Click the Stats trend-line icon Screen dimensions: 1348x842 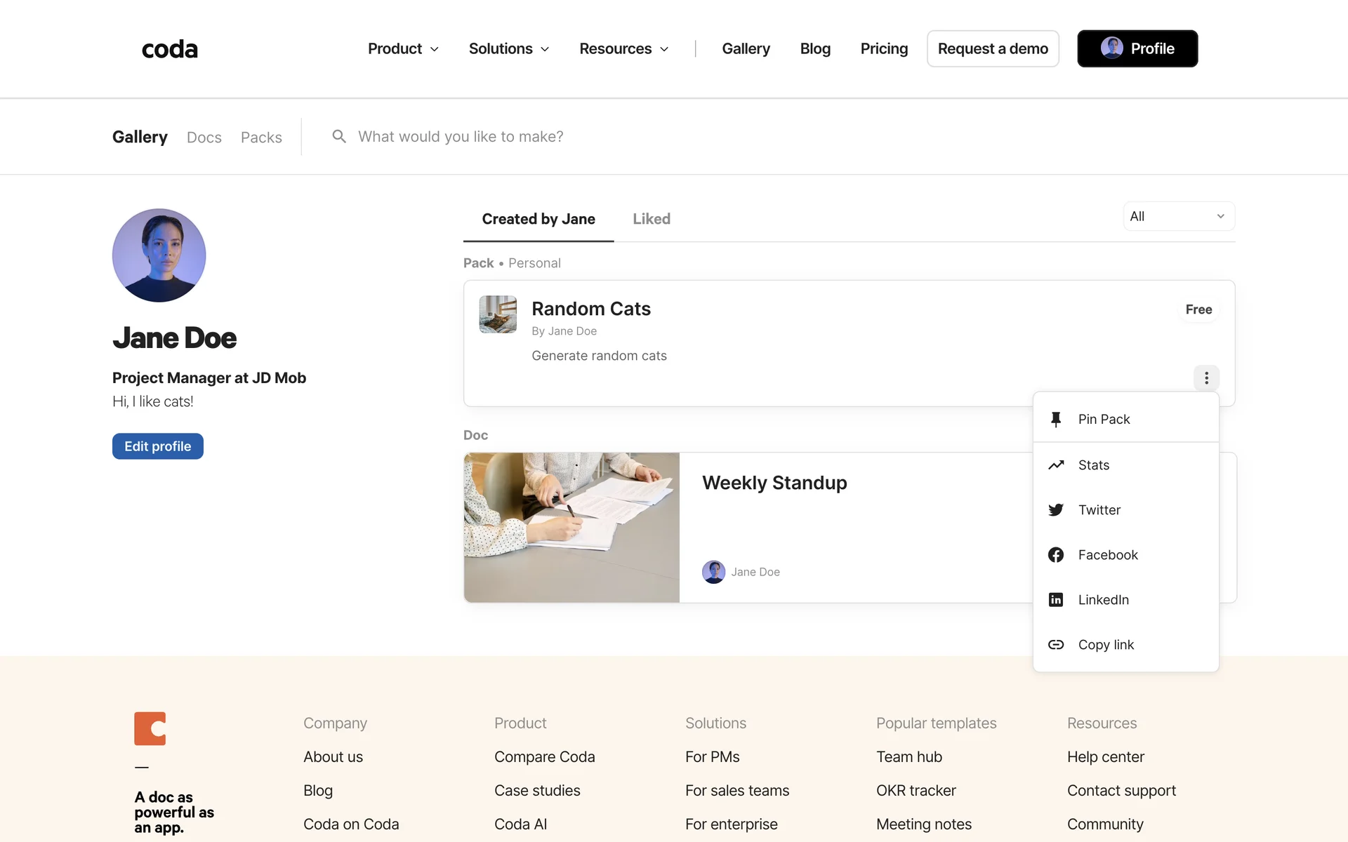(1056, 465)
